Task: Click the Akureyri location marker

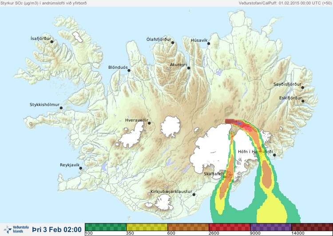Action: (x=189, y=68)
